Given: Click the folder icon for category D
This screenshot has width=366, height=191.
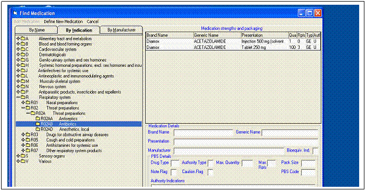Looking at the screenshot, I should [x=23, y=55].
